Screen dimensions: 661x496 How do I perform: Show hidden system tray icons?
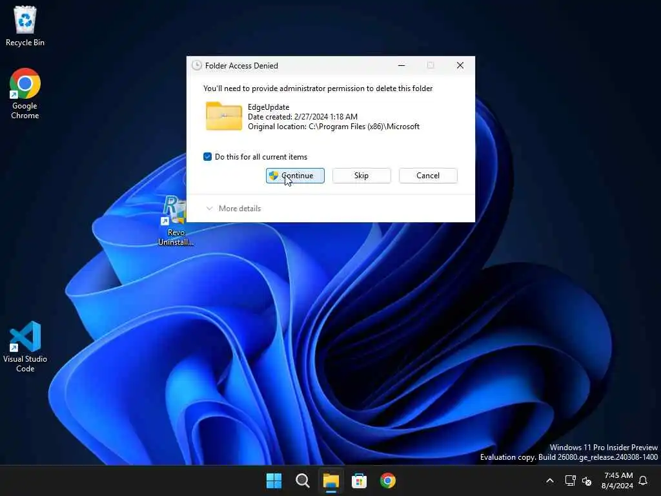pos(550,480)
